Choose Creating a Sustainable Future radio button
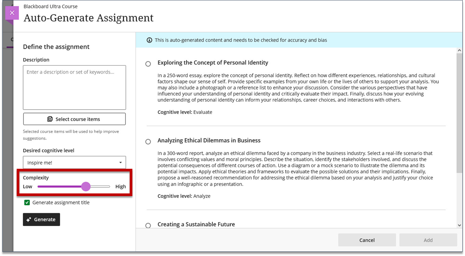 (x=148, y=226)
